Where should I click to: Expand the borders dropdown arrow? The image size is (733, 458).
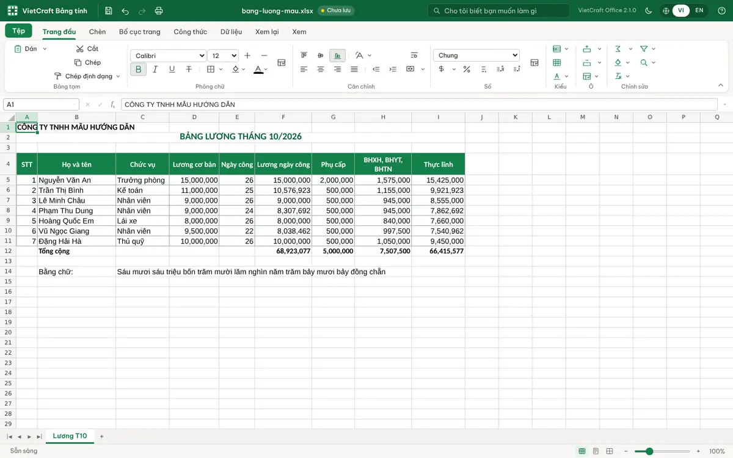221,70
